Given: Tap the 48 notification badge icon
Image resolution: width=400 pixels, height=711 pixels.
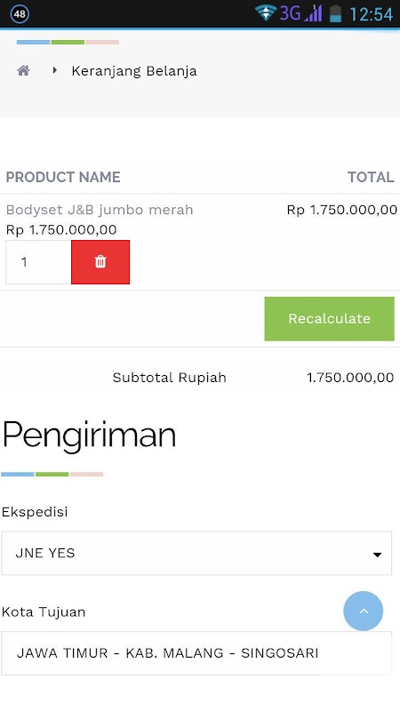Looking at the screenshot, I should point(20,13).
